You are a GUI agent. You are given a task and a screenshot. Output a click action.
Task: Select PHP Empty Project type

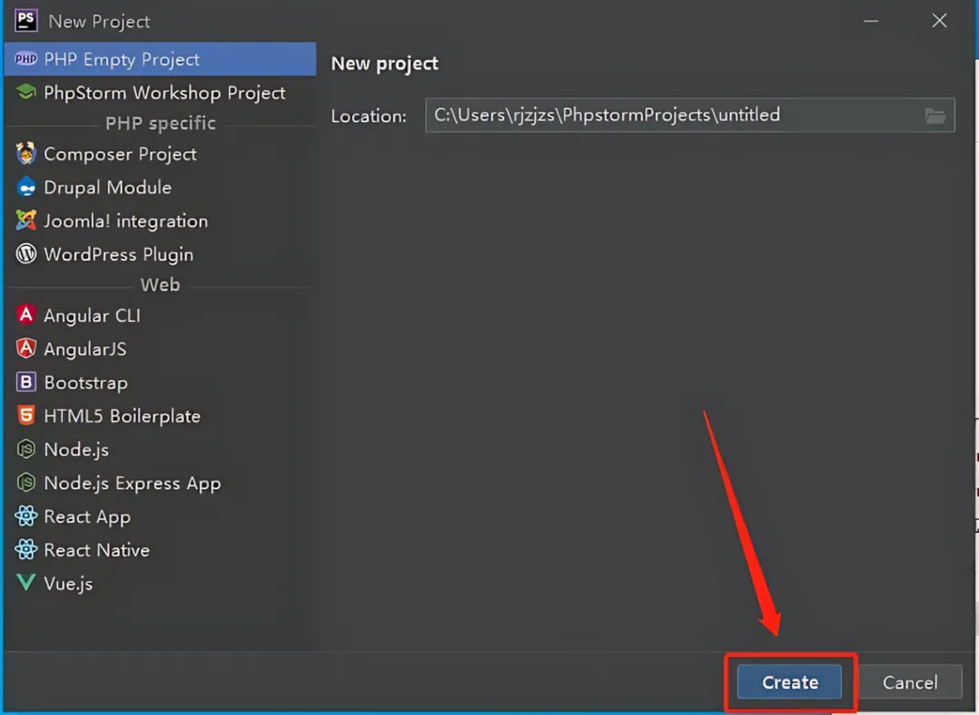(160, 59)
